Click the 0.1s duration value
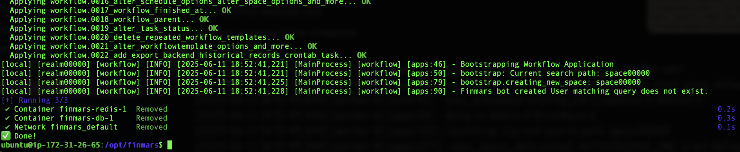 726,127
